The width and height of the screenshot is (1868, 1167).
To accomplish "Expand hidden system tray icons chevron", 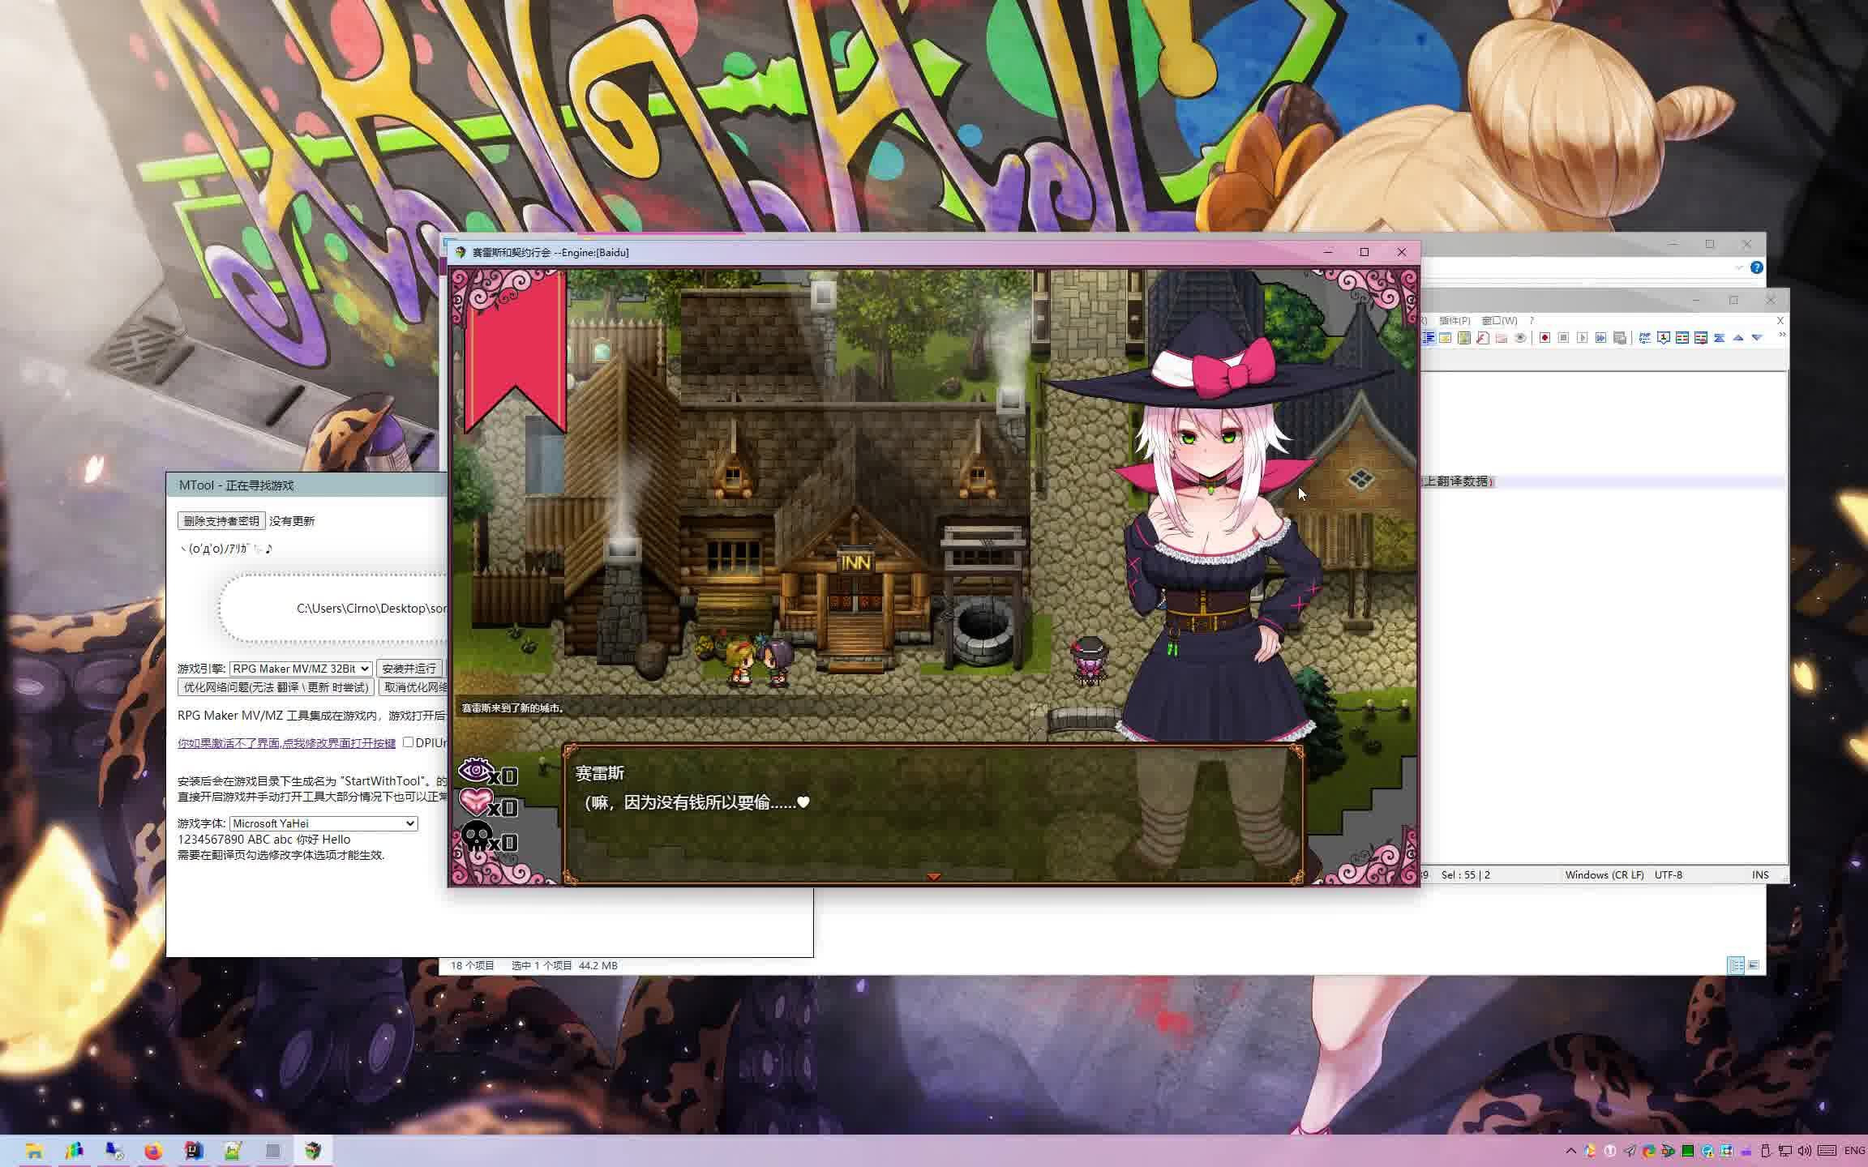I will pos(1570,1151).
